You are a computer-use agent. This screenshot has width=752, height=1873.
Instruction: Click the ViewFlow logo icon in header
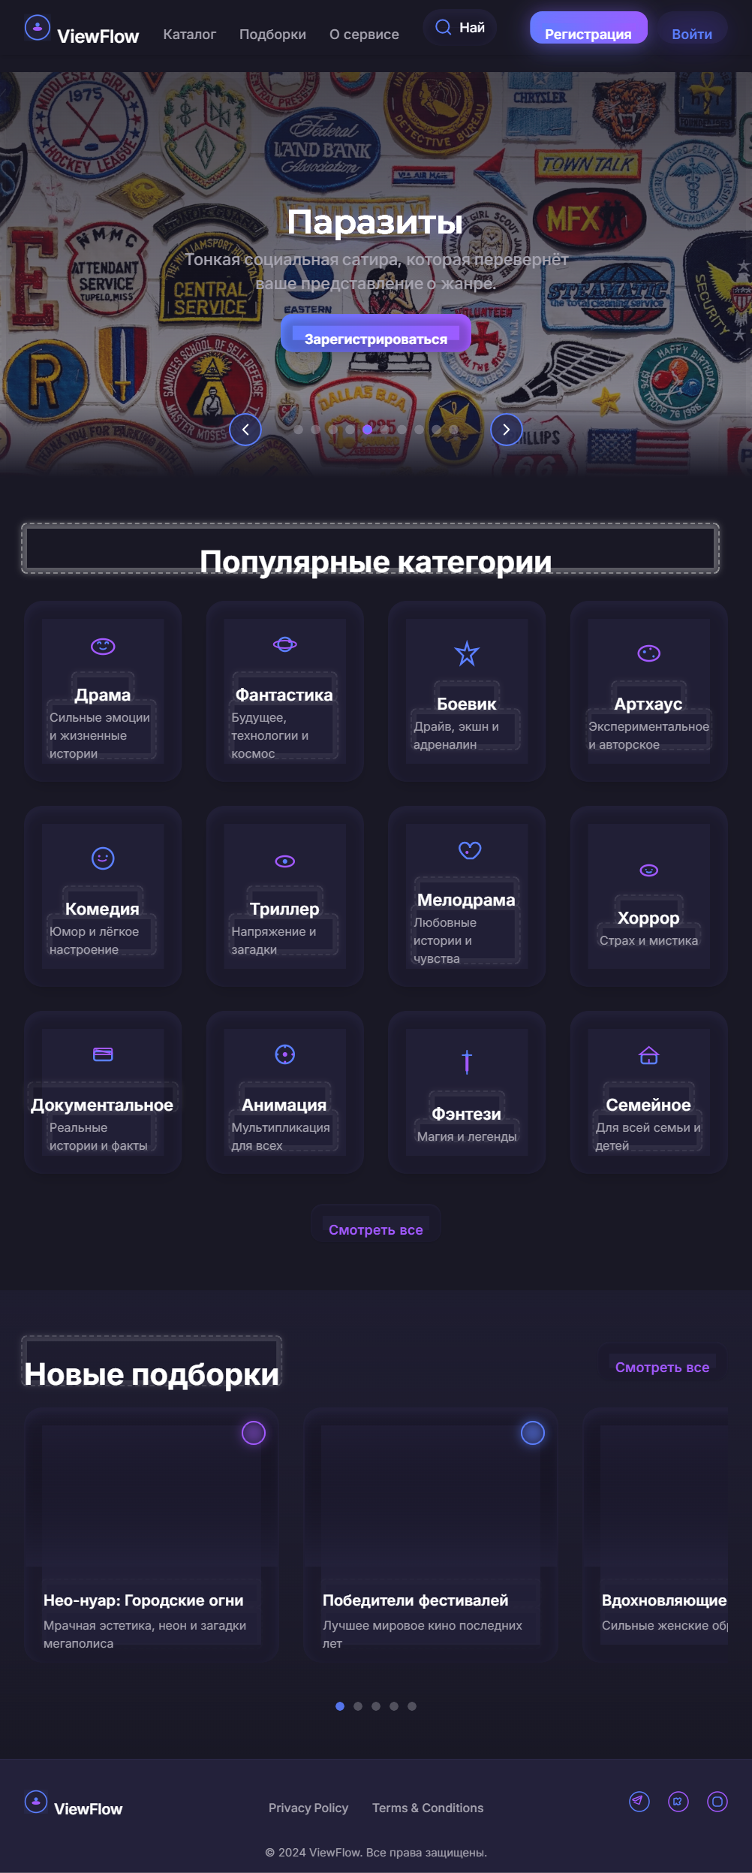pos(38,29)
